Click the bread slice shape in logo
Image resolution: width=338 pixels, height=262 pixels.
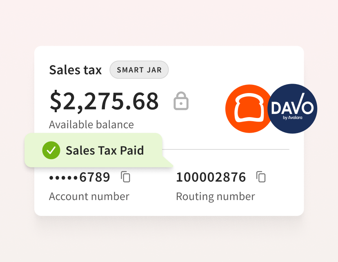coord(249,108)
